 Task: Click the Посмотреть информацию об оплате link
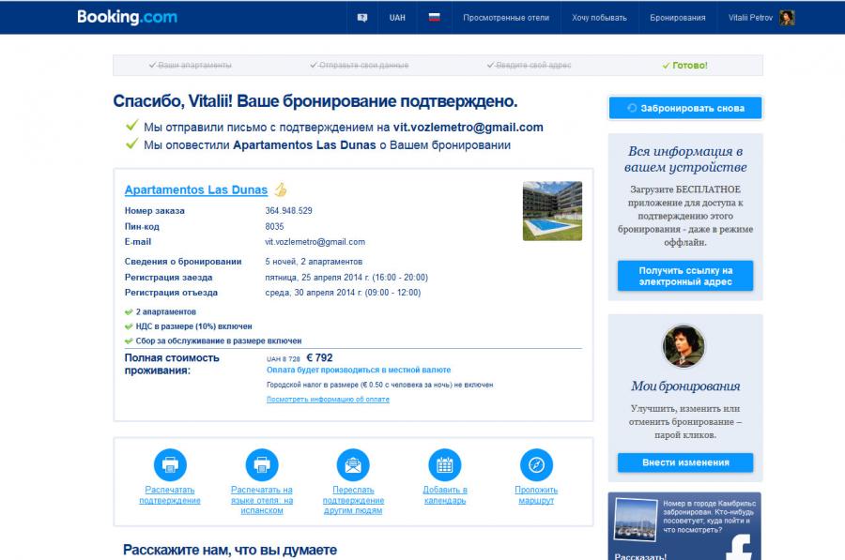coord(328,400)
